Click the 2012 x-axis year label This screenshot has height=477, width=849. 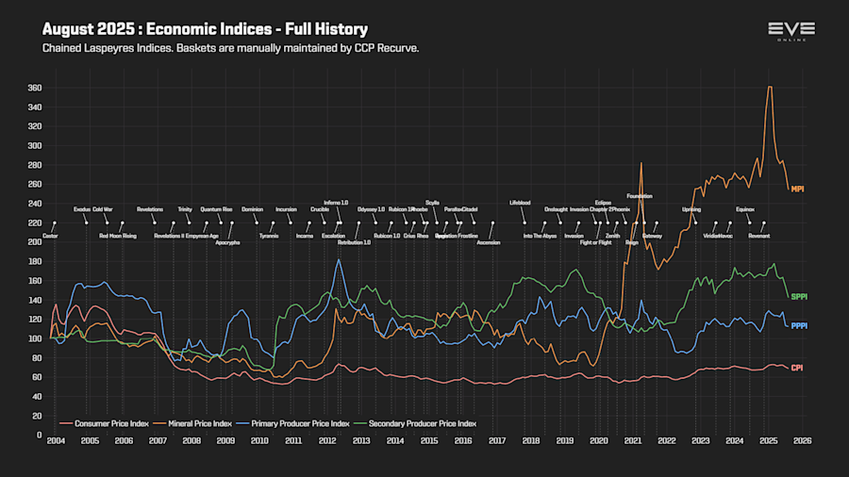pyautogui.click(x=327, y=441)
